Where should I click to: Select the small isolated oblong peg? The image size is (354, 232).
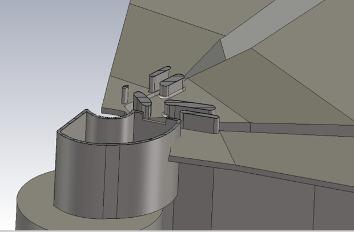pyautogui.click(x=125, y=94)
